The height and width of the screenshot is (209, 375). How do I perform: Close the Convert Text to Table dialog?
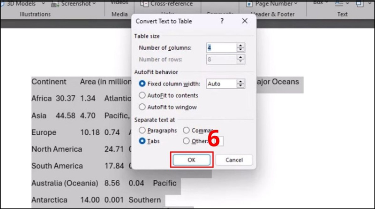tap(245, 21)
